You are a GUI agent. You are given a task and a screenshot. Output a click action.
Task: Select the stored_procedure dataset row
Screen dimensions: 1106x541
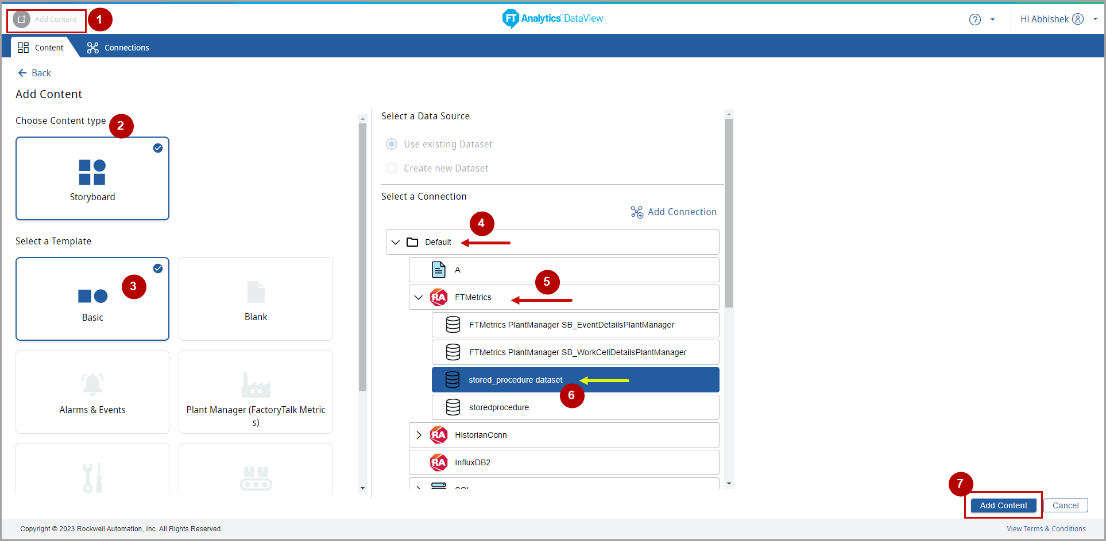575,380
